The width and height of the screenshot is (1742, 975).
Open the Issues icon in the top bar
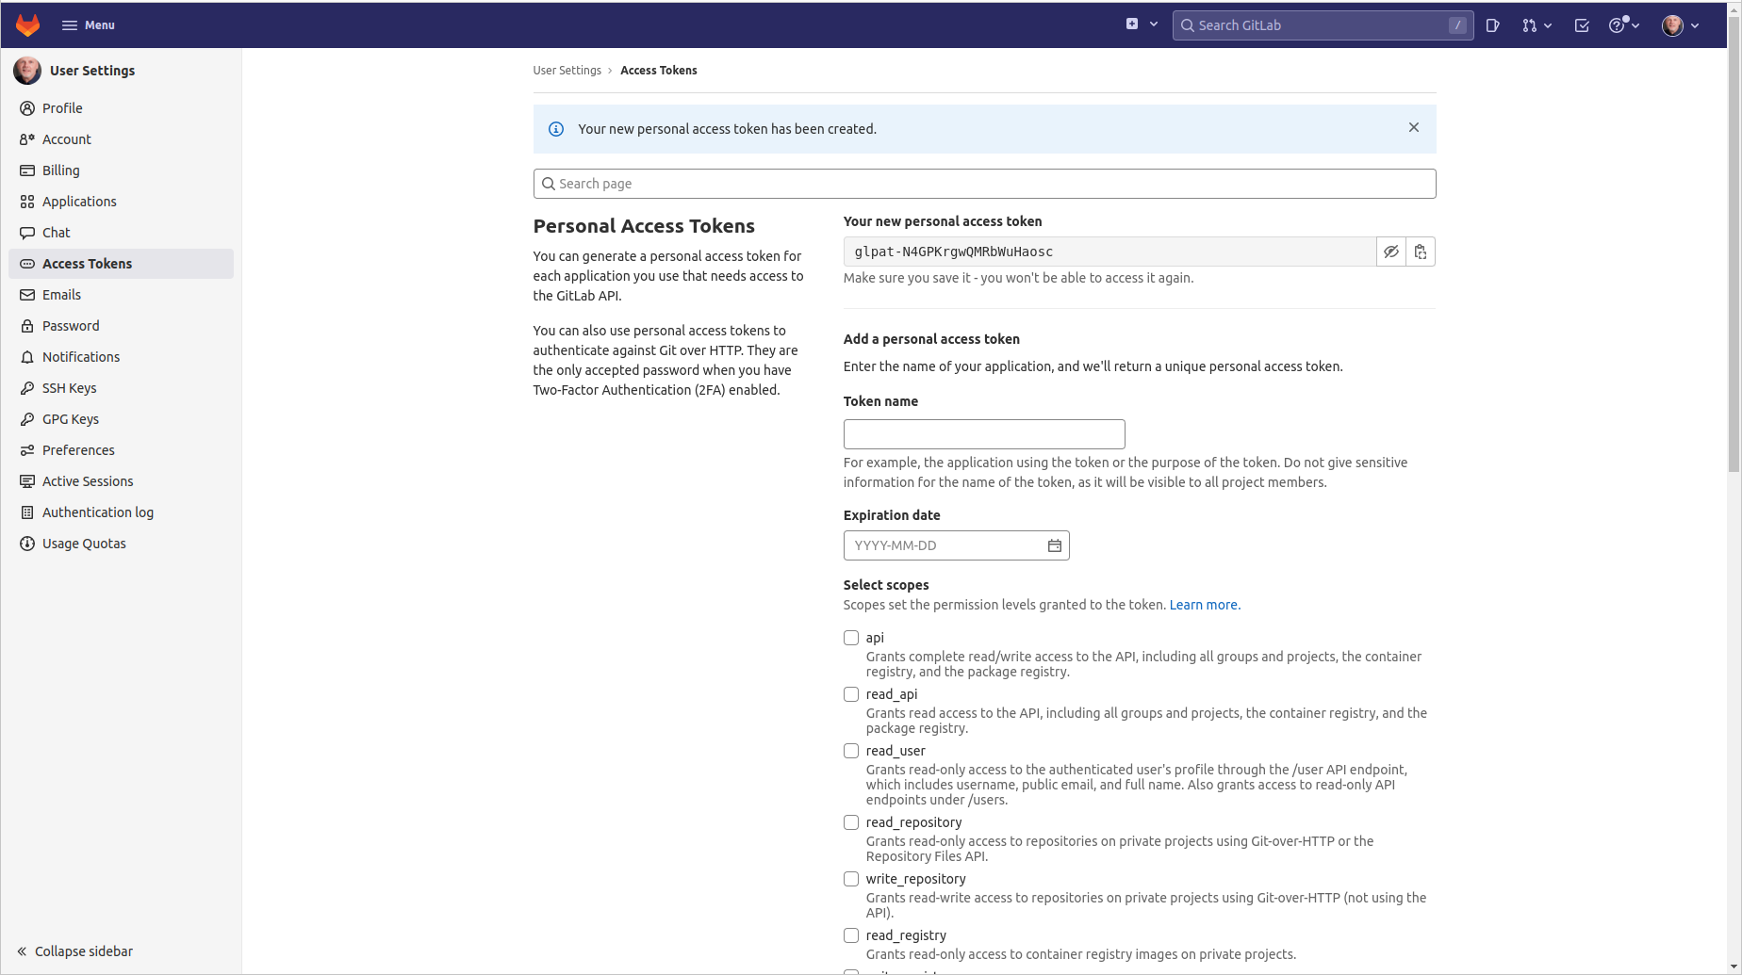point(1492,25)
